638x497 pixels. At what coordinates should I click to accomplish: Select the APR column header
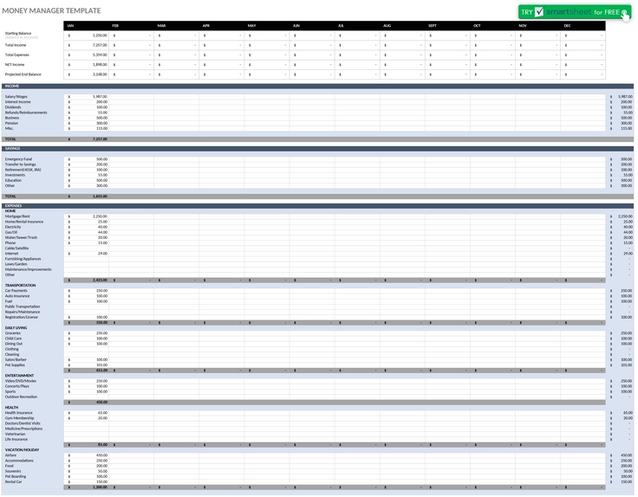(x=206, y=26)
